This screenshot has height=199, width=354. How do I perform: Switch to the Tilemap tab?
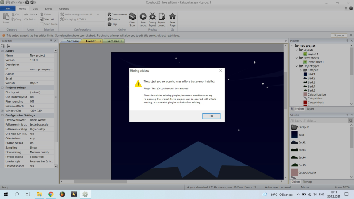point(307,182)
